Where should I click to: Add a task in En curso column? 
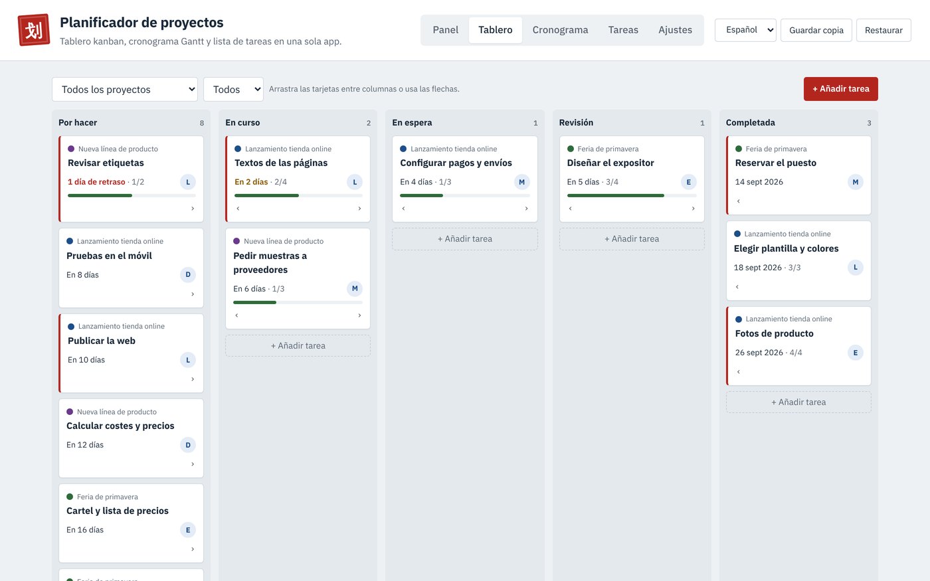point(298,346)
